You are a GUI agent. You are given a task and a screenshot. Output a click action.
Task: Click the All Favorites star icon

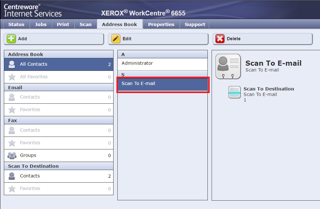pos(12,77)
